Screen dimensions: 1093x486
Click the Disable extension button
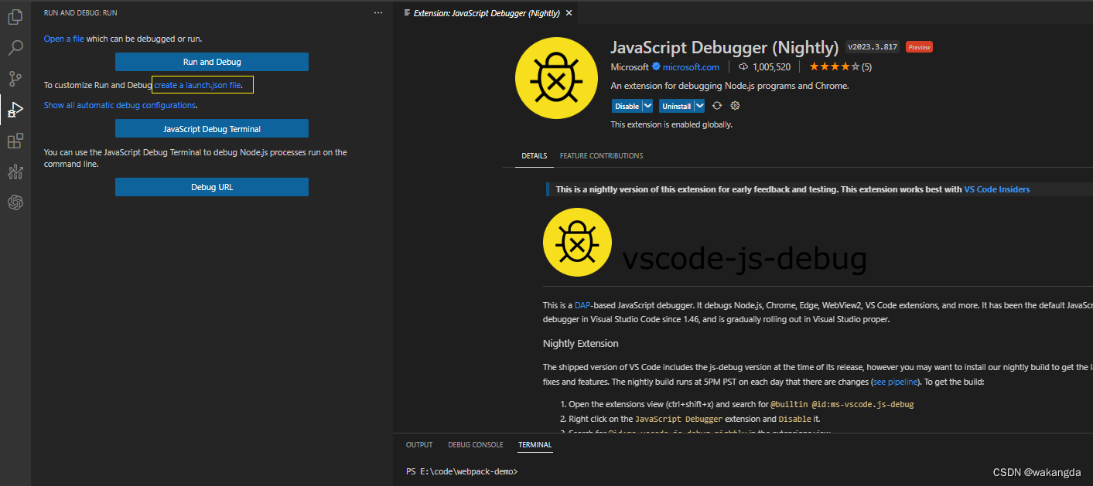627,106
